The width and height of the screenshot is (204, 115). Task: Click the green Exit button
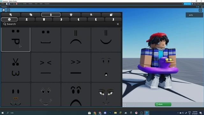tap(163, 104)
